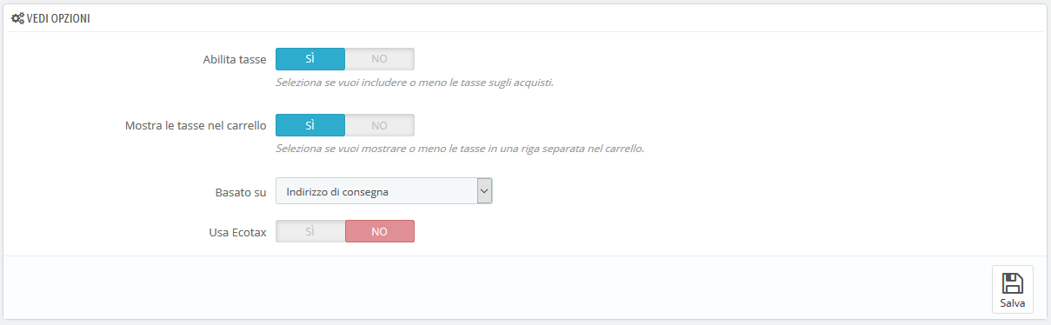Set Abilita tasse to SÌ
1051x325 pixels.
click(x=310, y=59)
